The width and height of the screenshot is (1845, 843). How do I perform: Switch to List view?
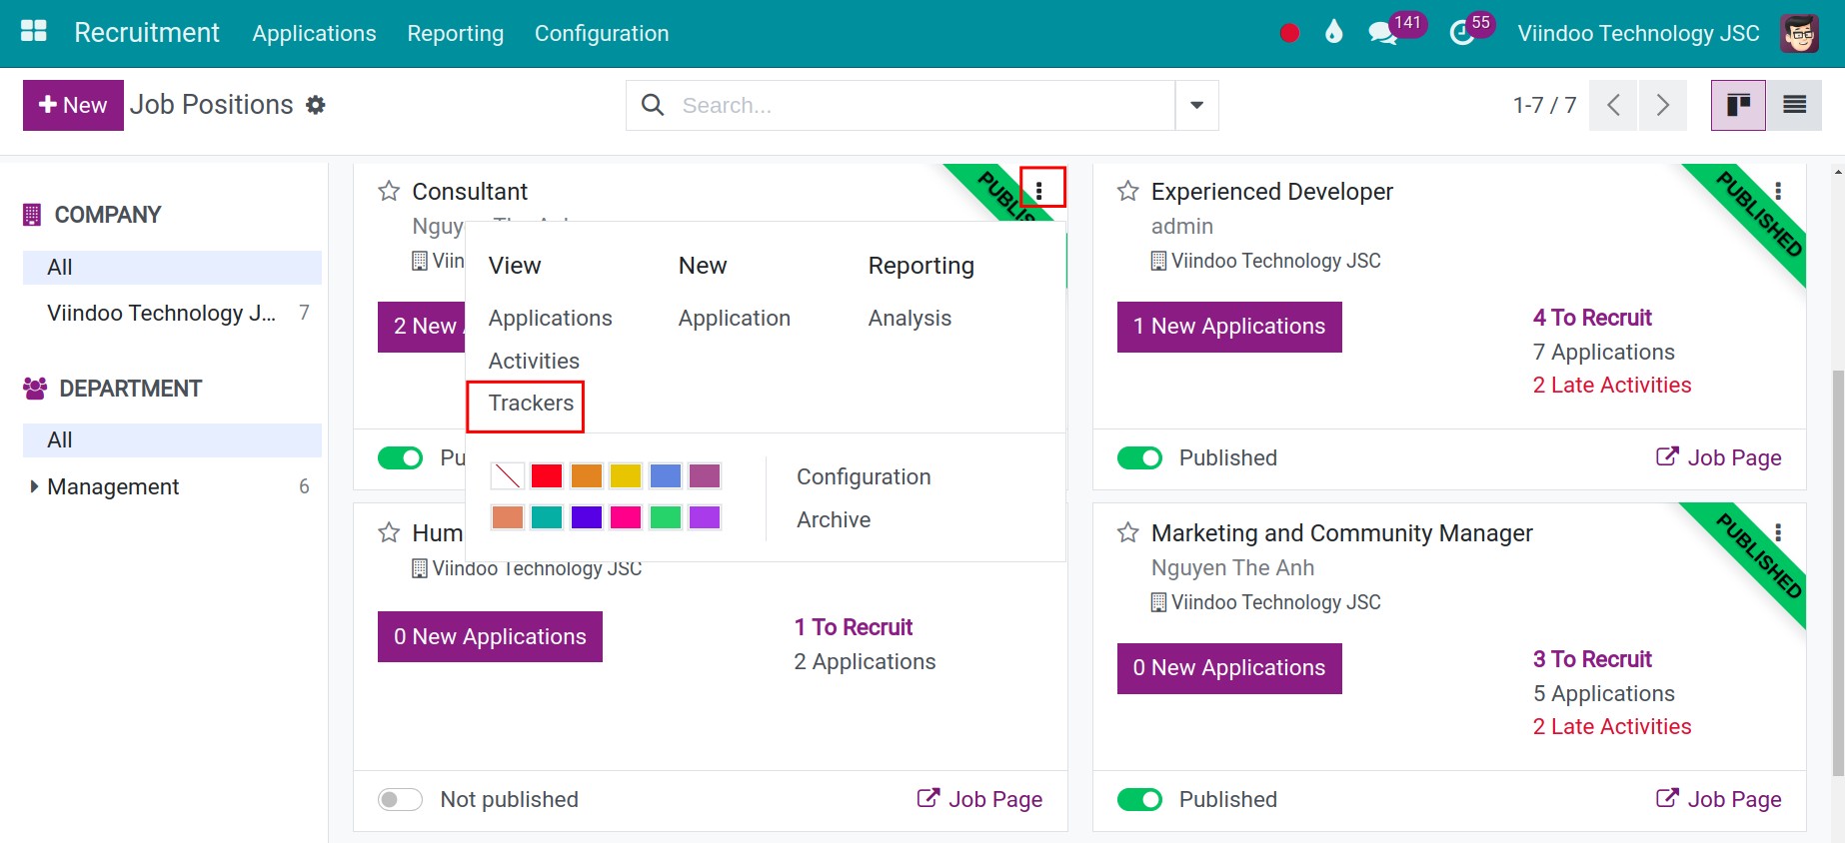(x=1794, y=105)
